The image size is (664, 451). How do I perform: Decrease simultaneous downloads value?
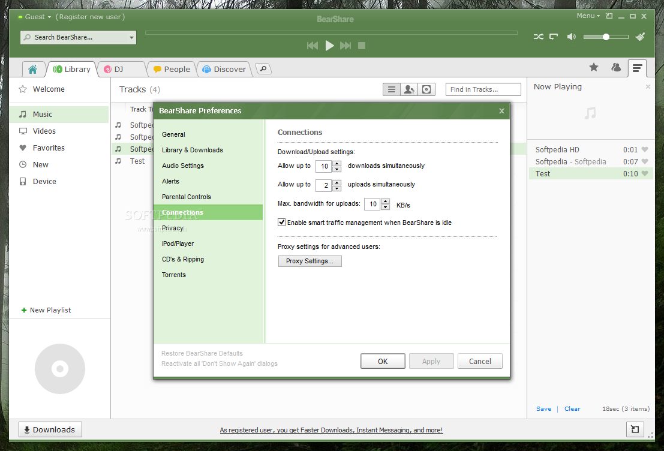tap(336, 169)
